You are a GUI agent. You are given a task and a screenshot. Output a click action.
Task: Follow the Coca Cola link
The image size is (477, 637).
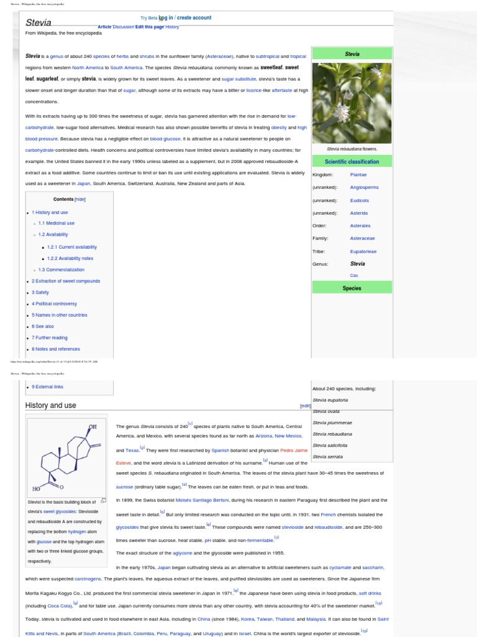click(x=59, y=606)
